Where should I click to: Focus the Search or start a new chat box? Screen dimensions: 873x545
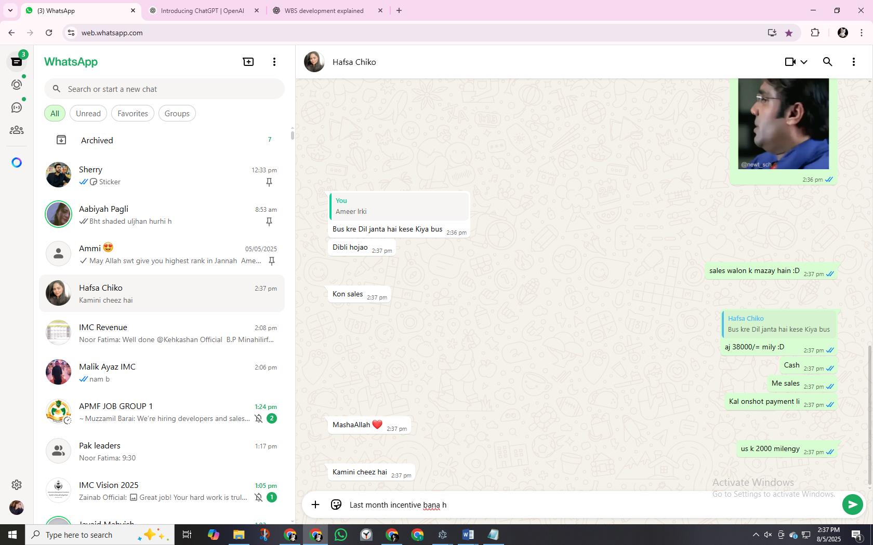point(164,89)
